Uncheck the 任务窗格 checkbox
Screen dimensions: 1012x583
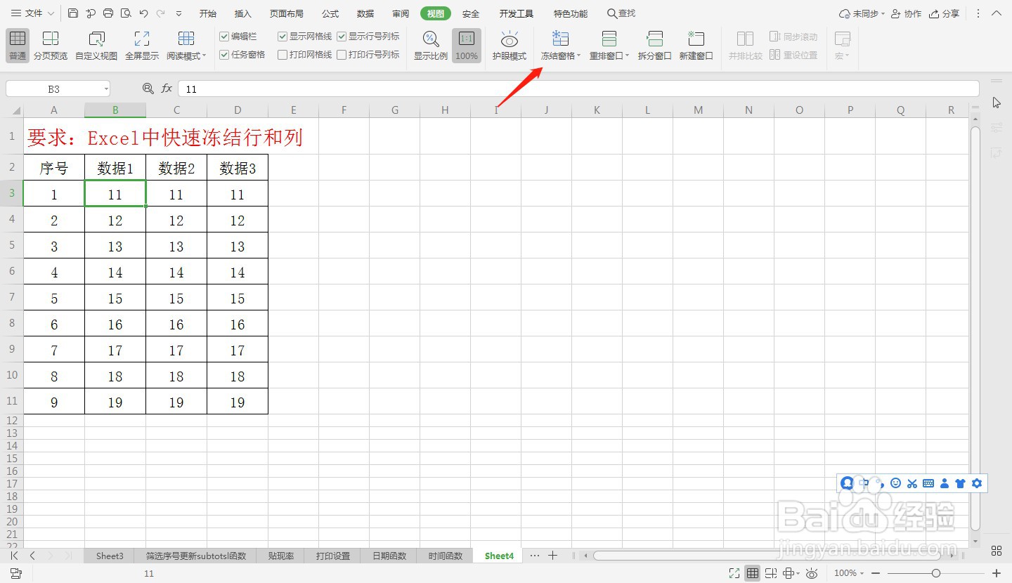[x=224, y=55]
